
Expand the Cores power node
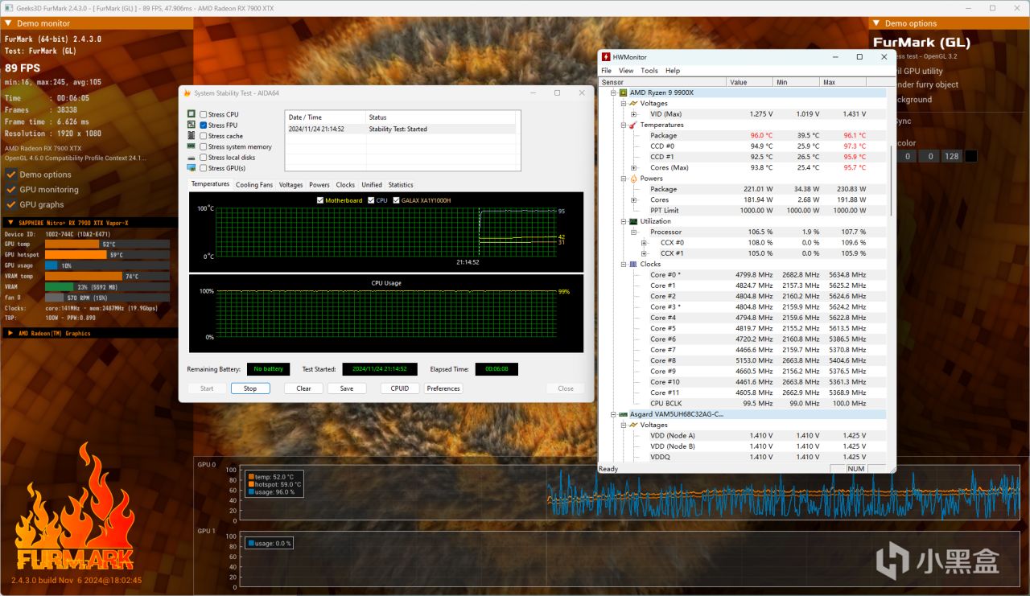tap(633, 199)
